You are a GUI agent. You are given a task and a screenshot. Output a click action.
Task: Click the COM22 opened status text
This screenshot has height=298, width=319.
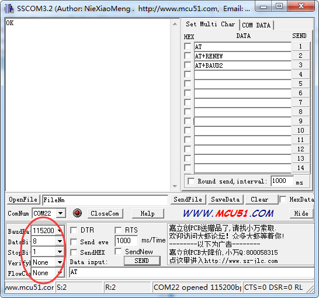click(x=197, y=287)
